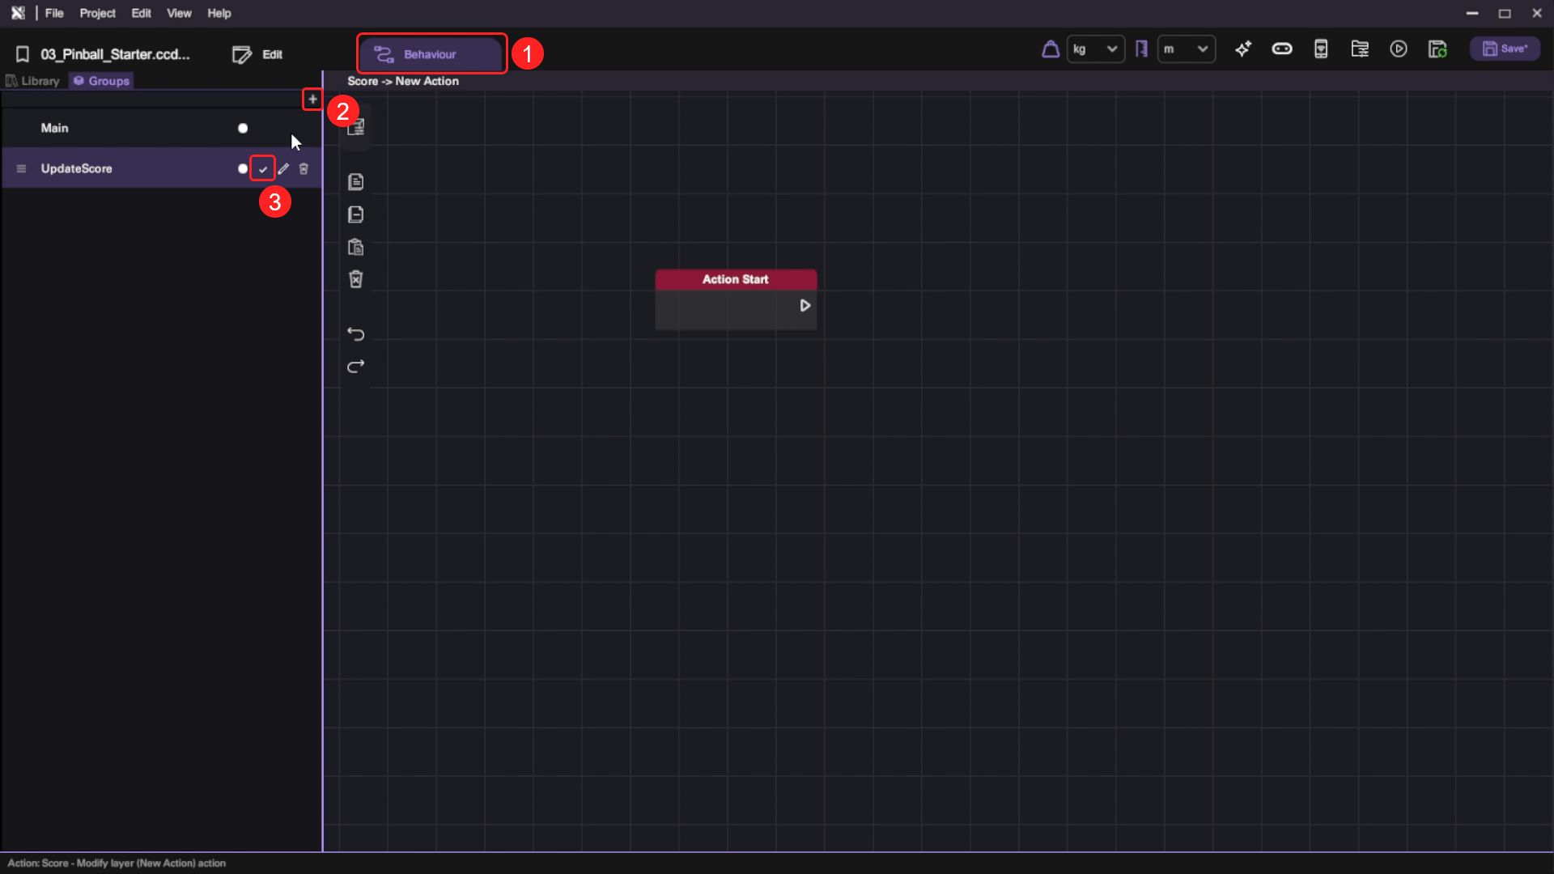Add a new group with the plus button
The width and height of the screenshot is (1554, 874).
coord(312,100)
